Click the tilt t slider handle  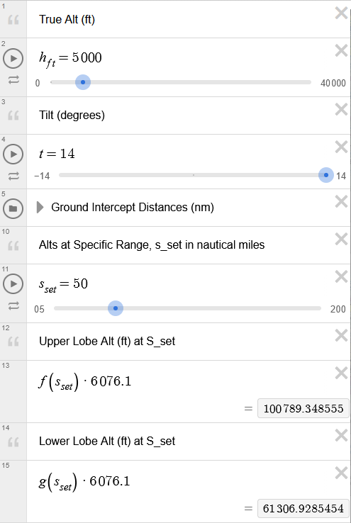pos(326,175)
